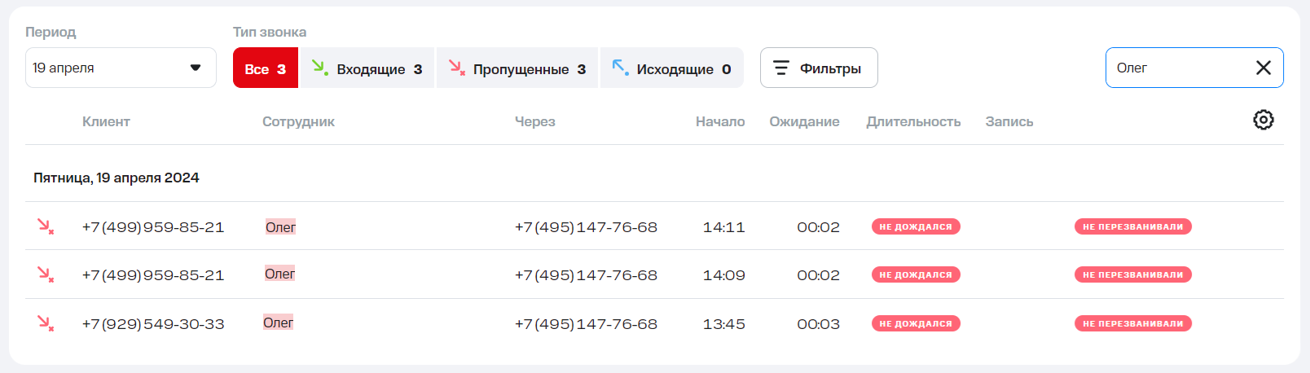Click missed call icon in 14:09 row
Viewport: 1310px width, 373px height.
(46, 274)
